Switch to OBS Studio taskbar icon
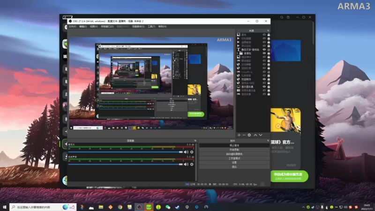375x211 pixels. 139,207
